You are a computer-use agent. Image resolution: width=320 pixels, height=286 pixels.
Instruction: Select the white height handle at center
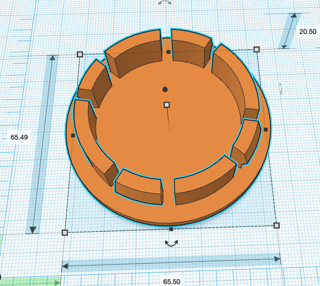167,105
